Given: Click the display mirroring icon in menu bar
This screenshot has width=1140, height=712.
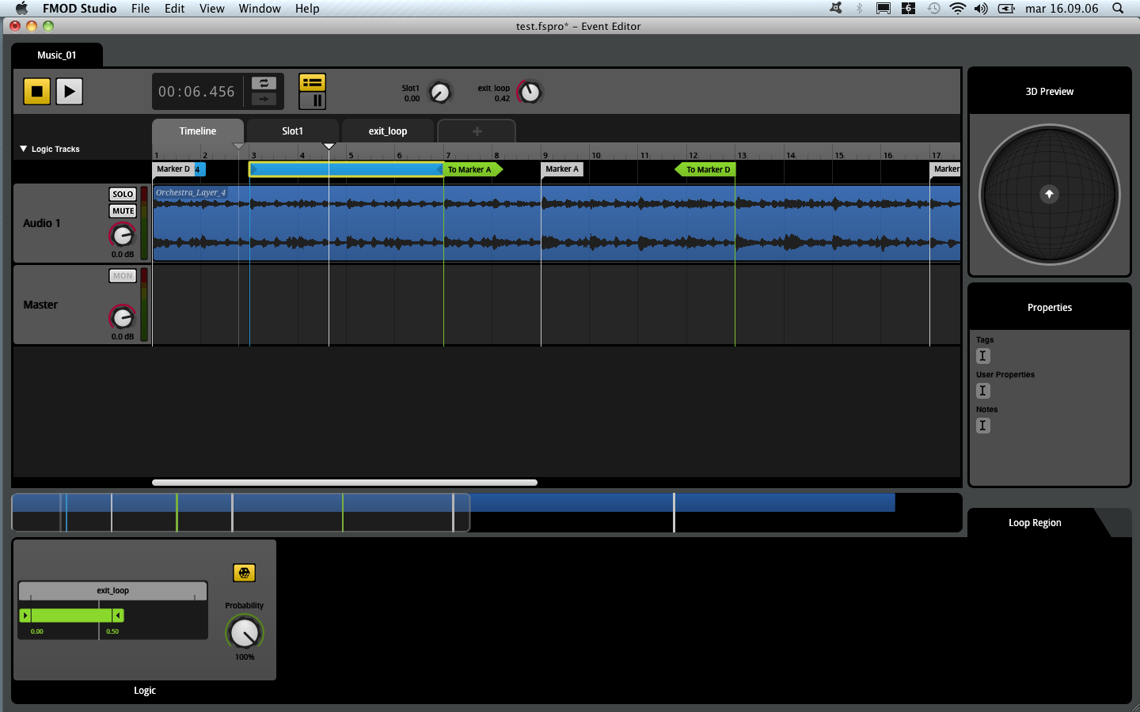Looking at the screenshot, I should click(883, 9).
